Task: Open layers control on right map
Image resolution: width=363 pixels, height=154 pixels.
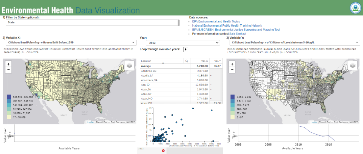Action: [353, 65]
